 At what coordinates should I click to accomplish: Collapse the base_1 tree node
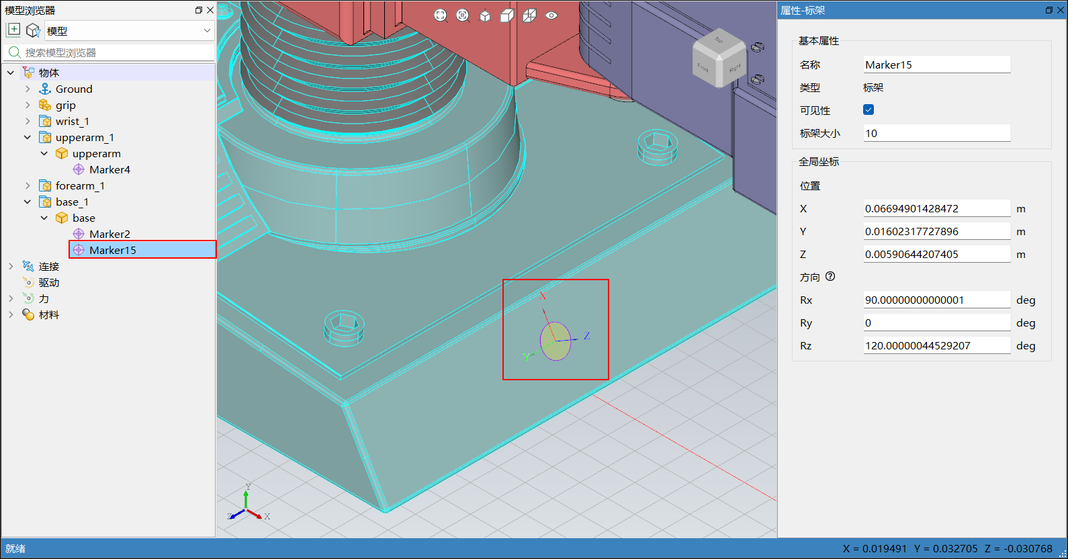tap(28, 202)
